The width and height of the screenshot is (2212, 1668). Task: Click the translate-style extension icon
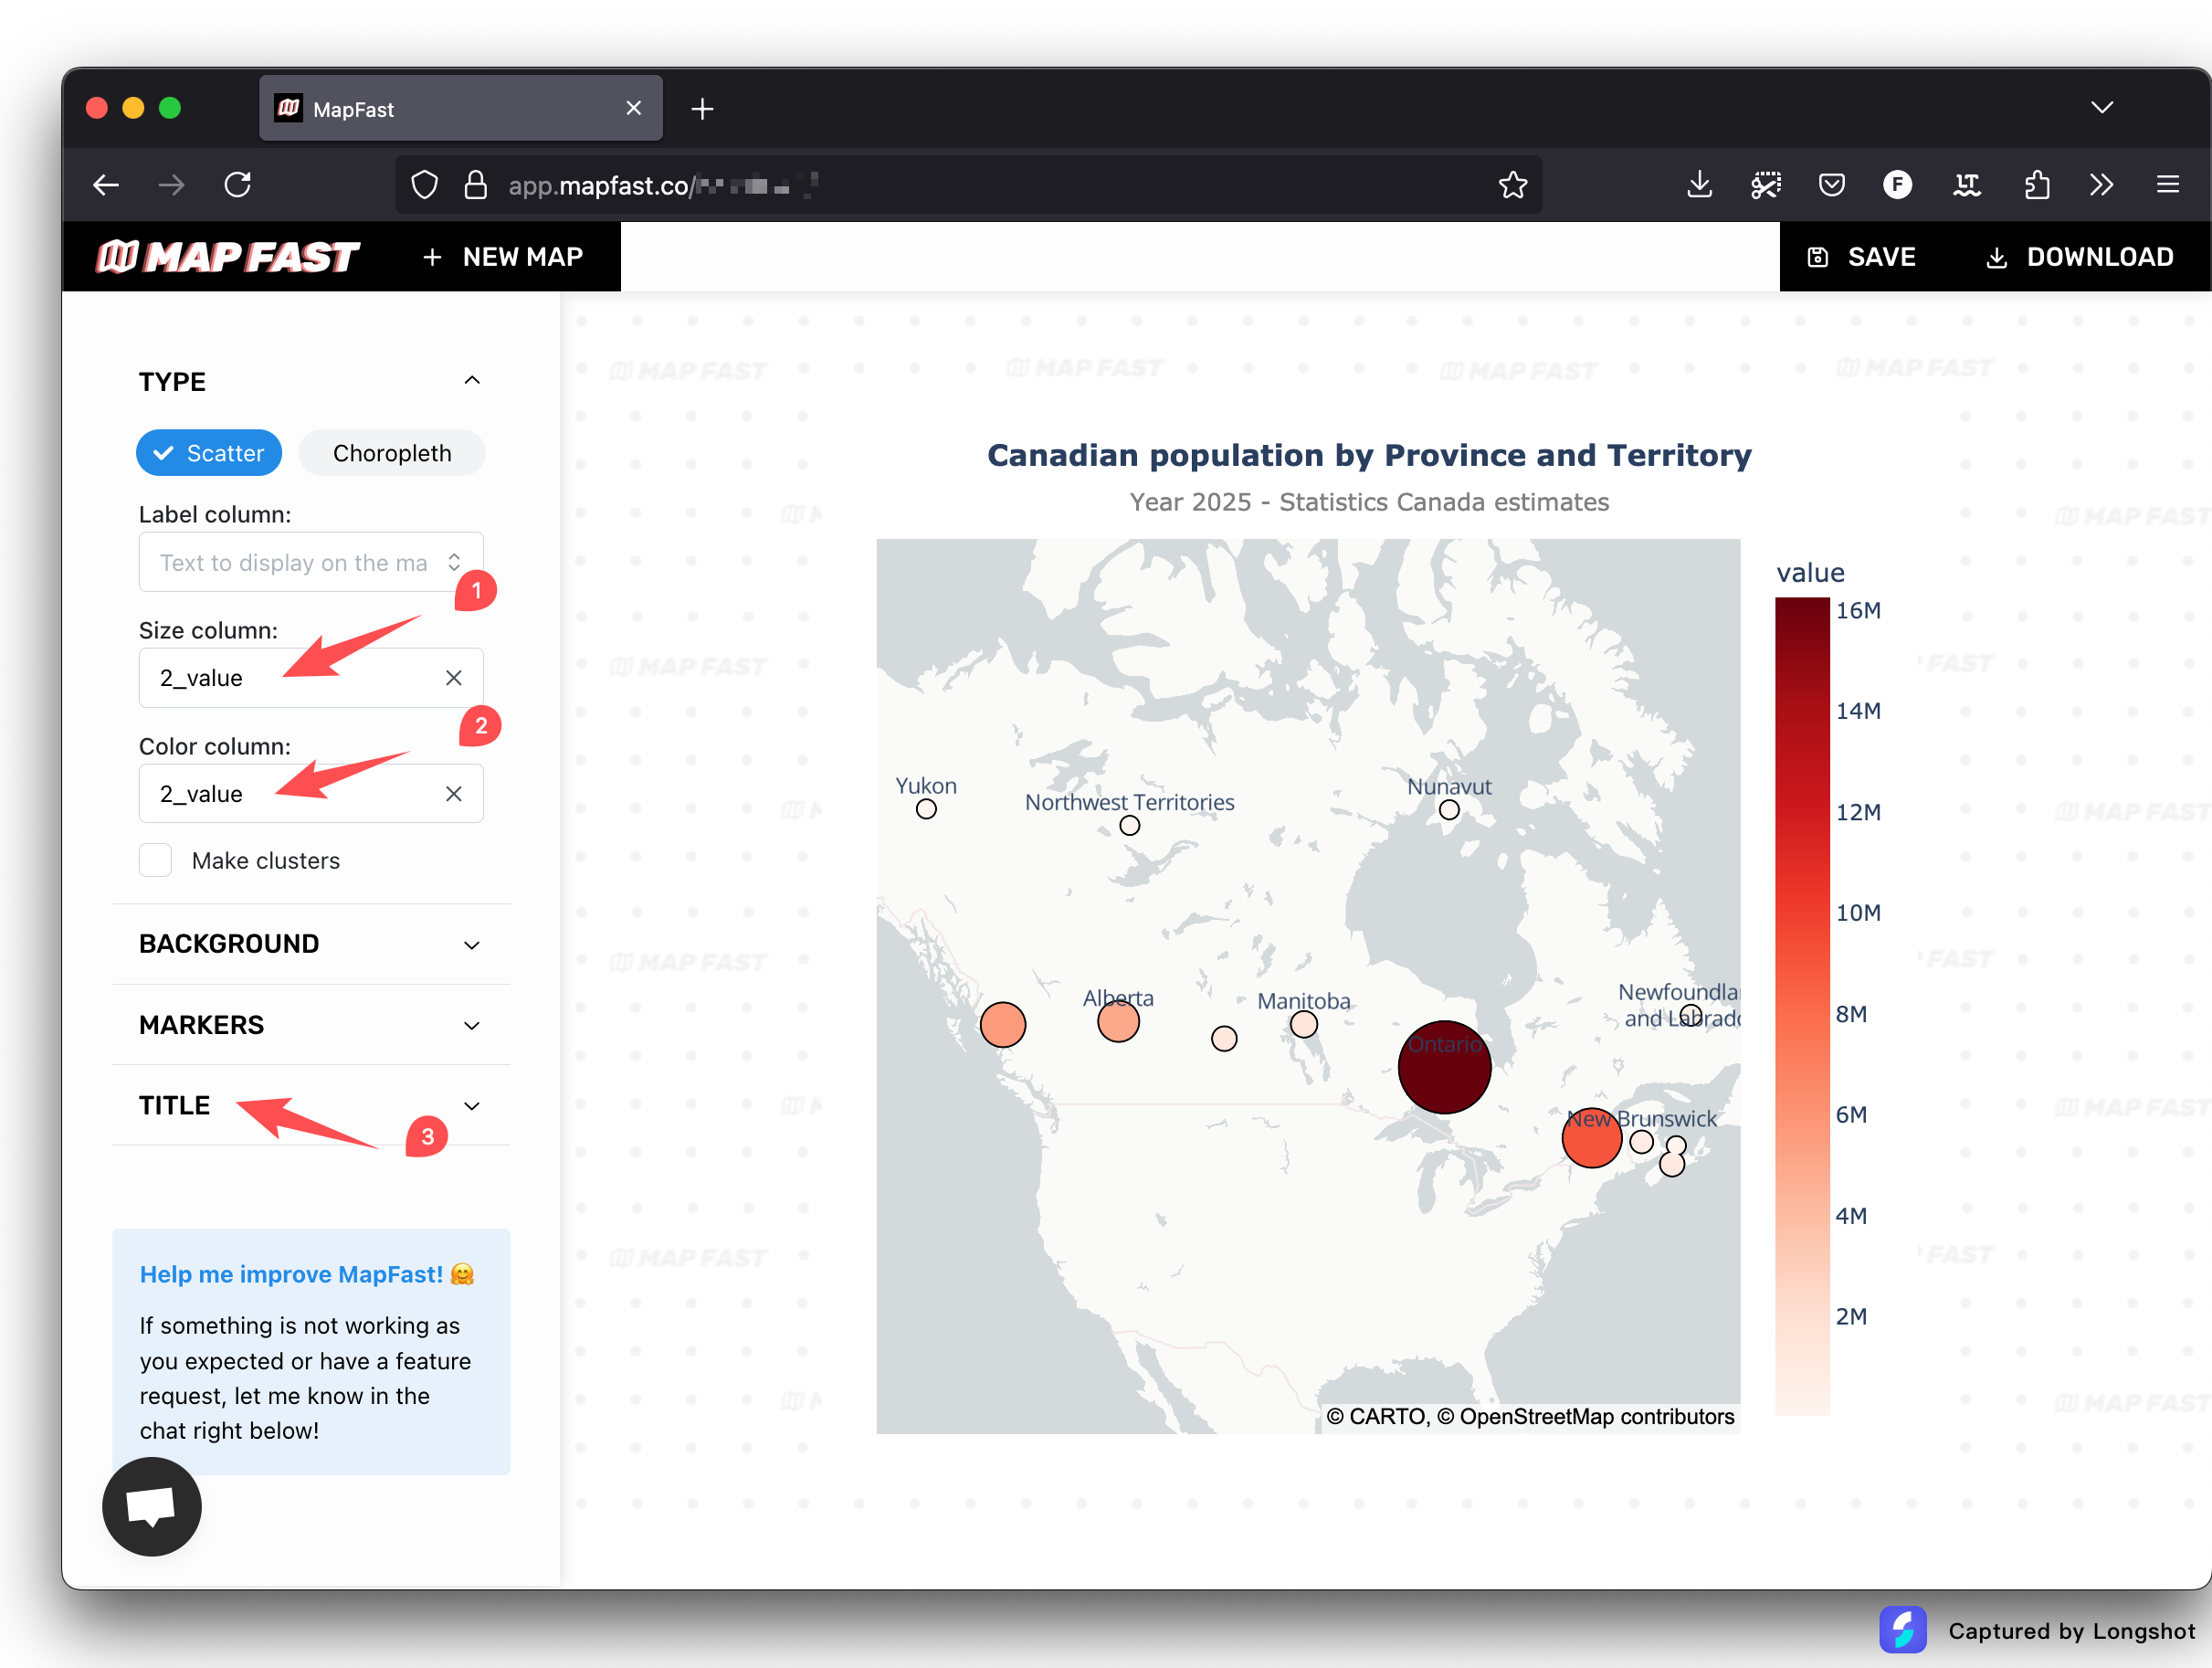(x=1966, y=185)
